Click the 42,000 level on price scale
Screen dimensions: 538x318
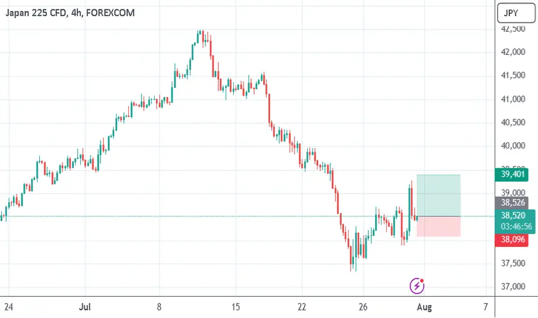click(x=513, y=52)
